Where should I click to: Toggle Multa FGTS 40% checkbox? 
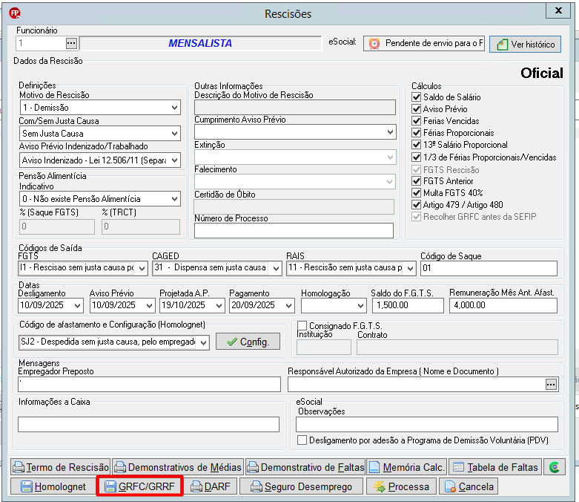tap(416, 193)
